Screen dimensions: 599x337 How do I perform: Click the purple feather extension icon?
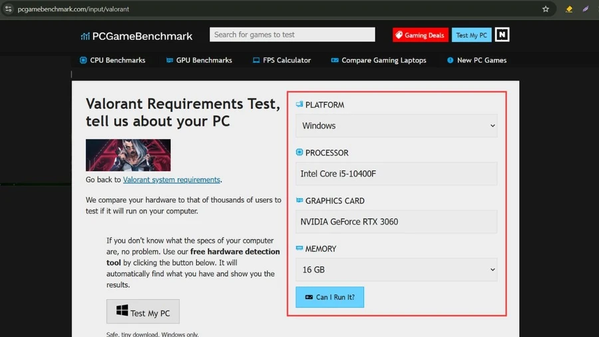(586, 9)
